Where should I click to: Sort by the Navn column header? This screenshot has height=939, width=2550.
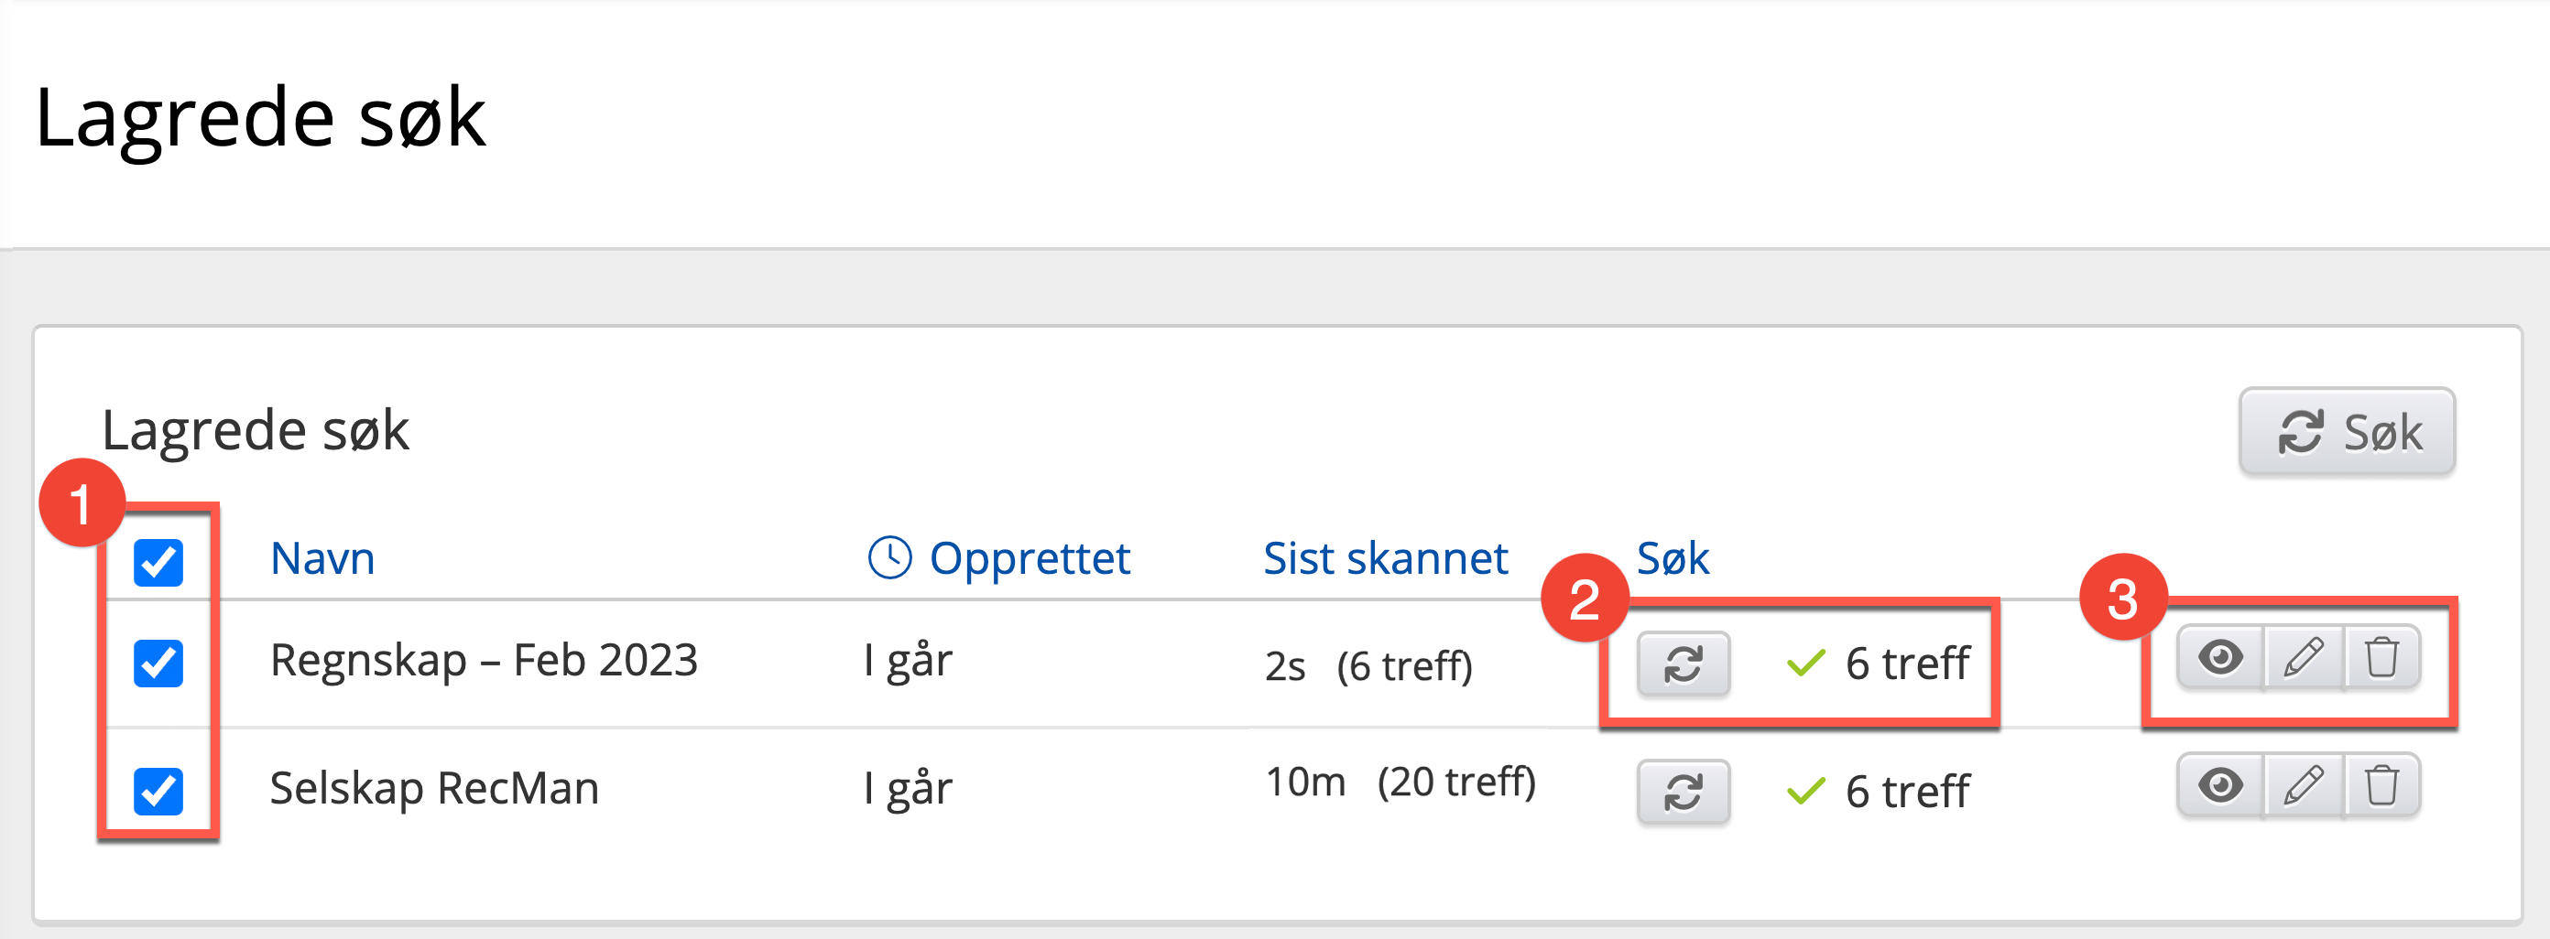322,559
